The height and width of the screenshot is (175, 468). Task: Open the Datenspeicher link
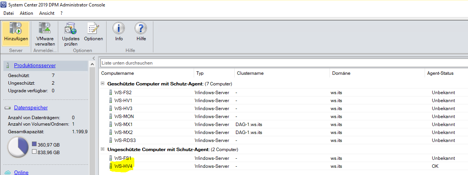(x=31, y=108)
